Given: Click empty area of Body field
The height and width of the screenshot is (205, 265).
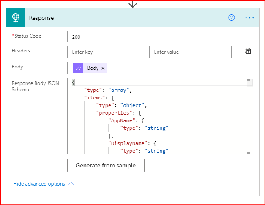Looking at the screenshot, I should pos(178,68).
